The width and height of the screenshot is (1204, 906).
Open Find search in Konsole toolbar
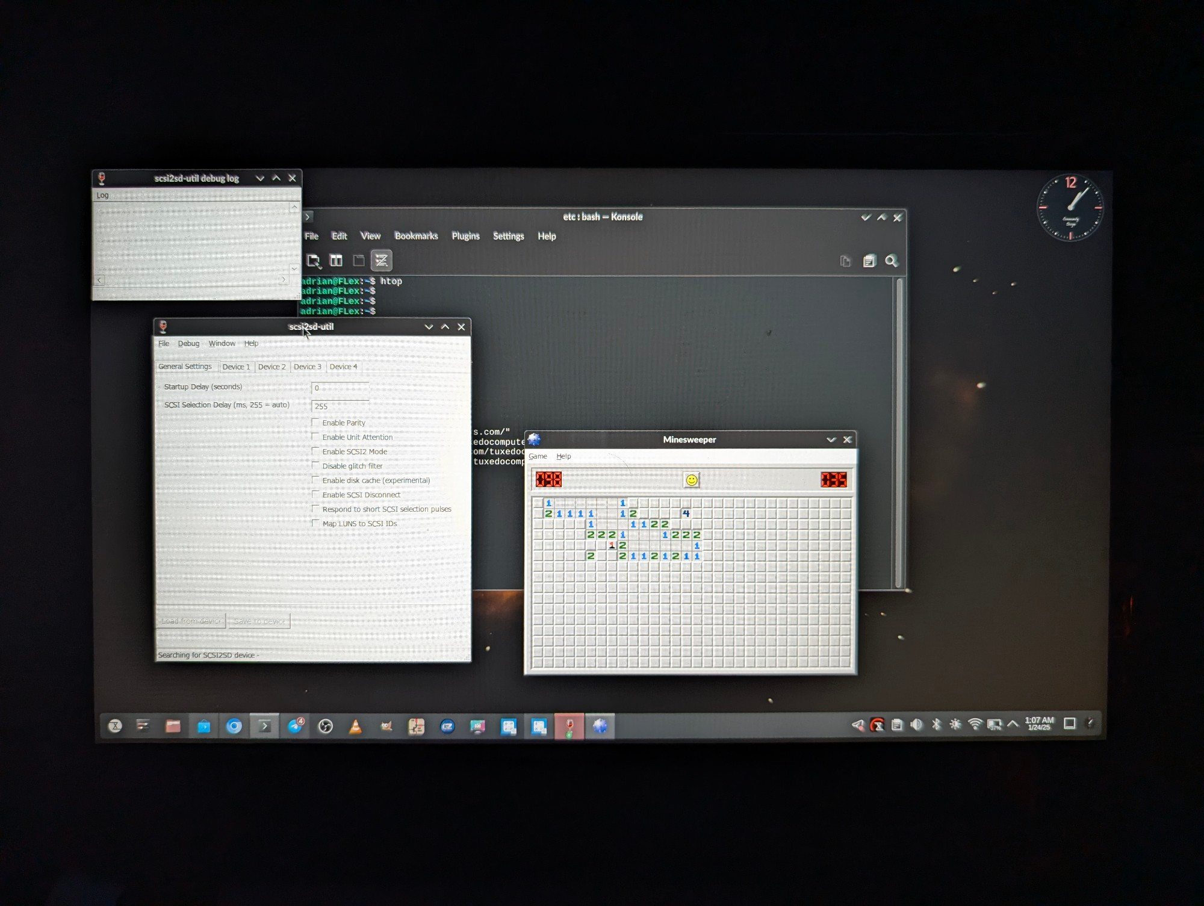tap(892, 261)
